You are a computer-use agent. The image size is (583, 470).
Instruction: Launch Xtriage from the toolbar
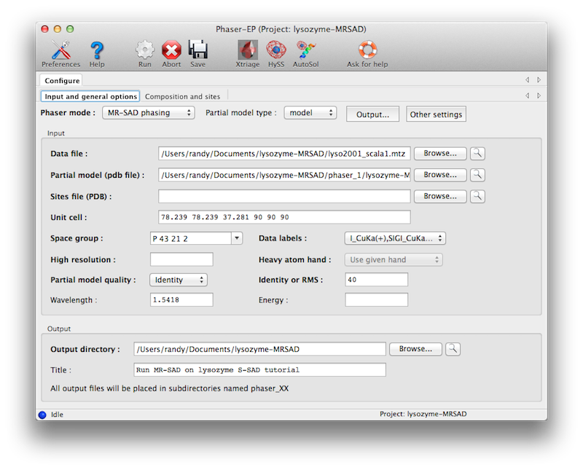coord(248,51)
